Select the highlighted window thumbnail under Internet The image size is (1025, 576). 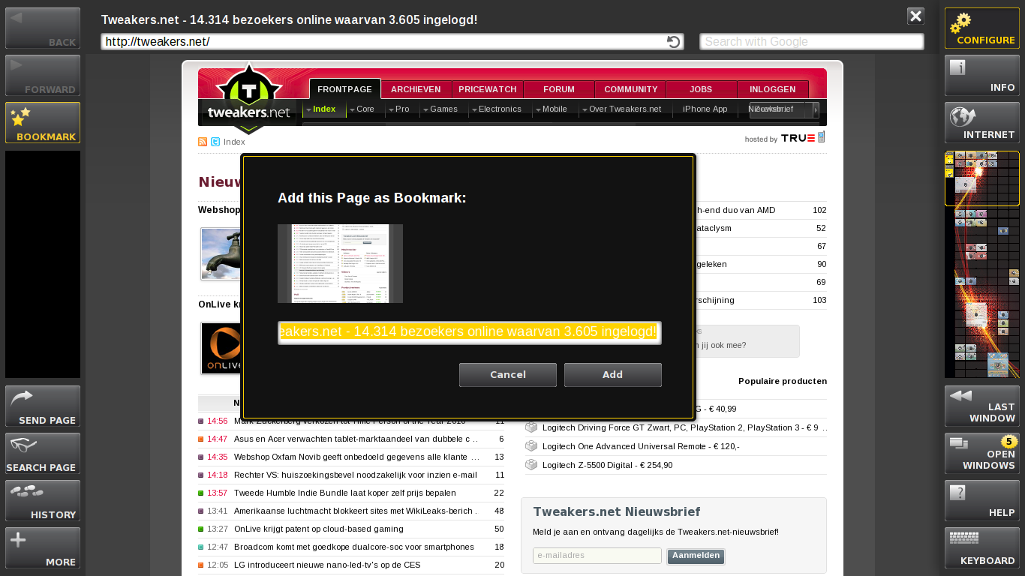(982, 178)
